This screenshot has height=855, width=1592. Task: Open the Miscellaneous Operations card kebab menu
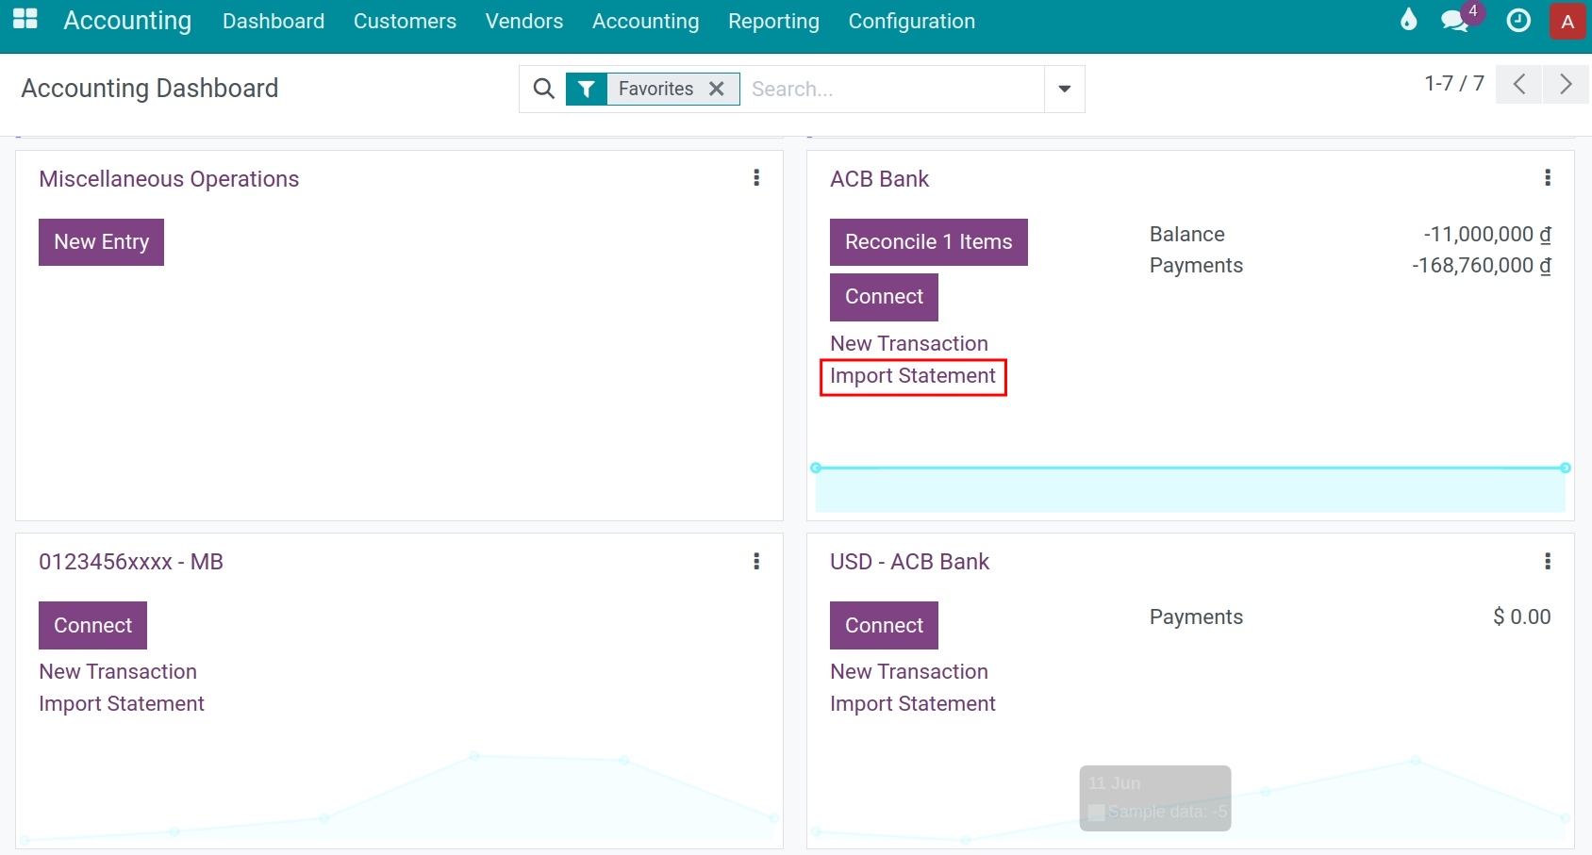(756, 178)
